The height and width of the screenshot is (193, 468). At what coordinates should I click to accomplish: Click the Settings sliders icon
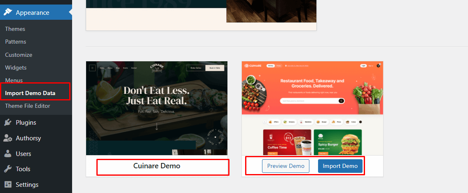[x=7, y=184]
